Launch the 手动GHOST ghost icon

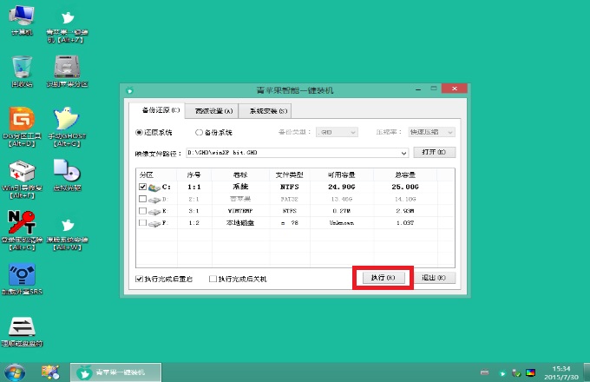[x=67, y=127]
